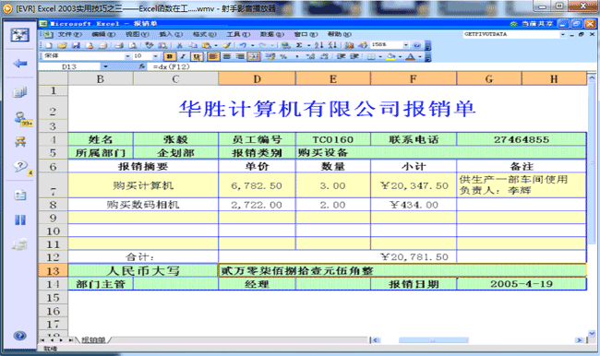
Task: Click the Fill Color paint bucket
Action: 390,56
